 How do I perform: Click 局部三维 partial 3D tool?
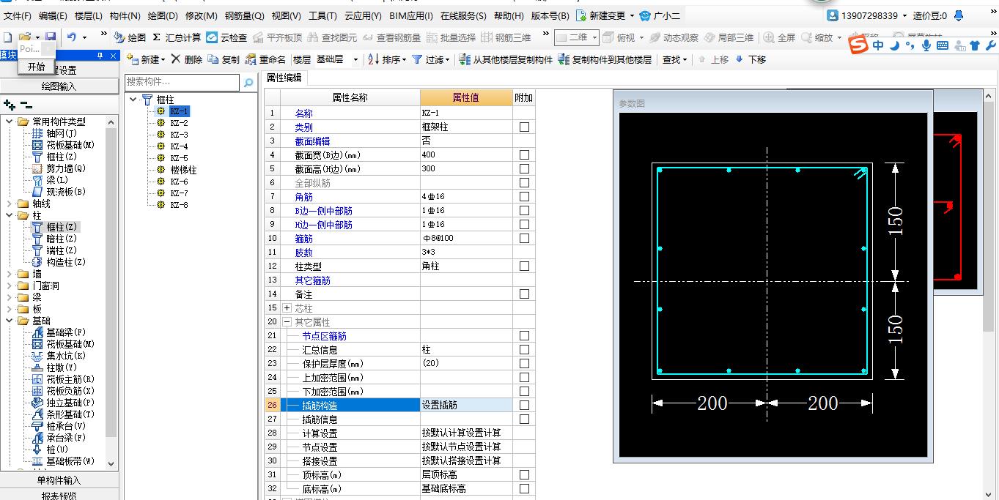[x=729, y=37]
